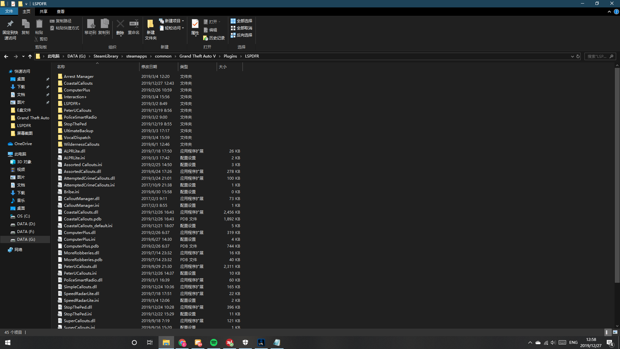Click the Paste icon in ribbon
This screenshot has height=349, width=620.
[39, 24]
